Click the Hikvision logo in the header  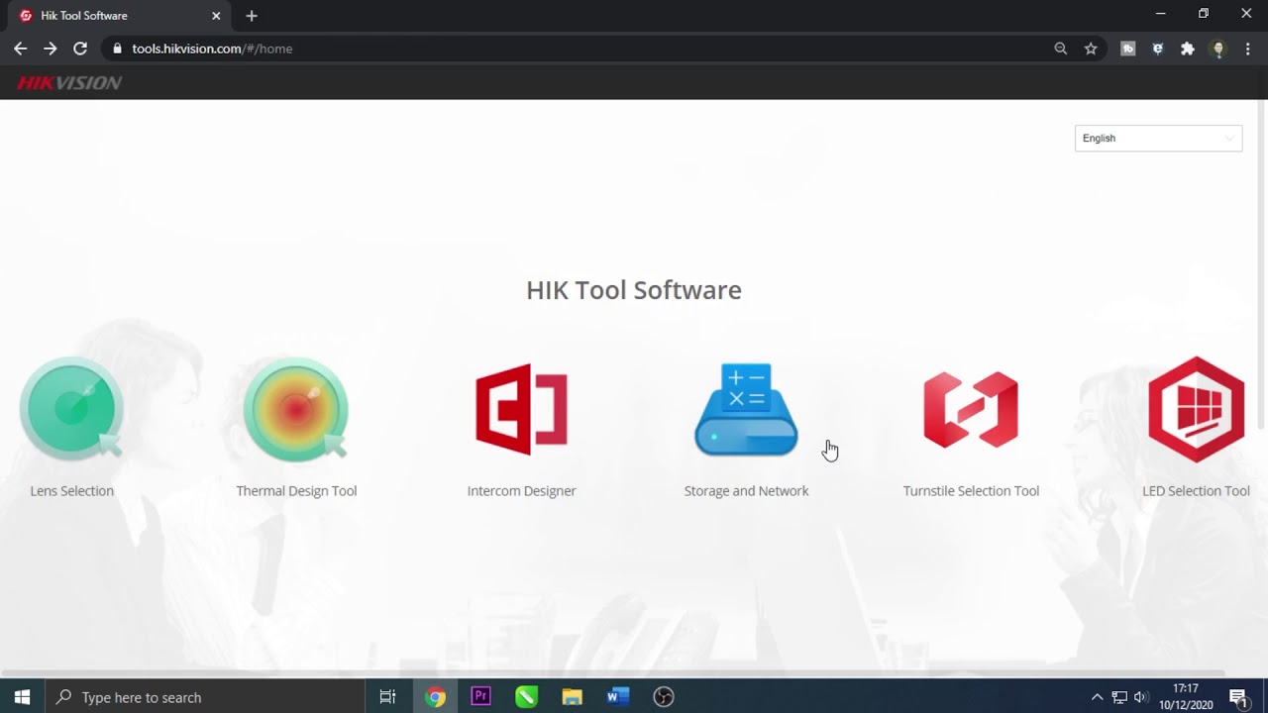click(x=69, y=83)
